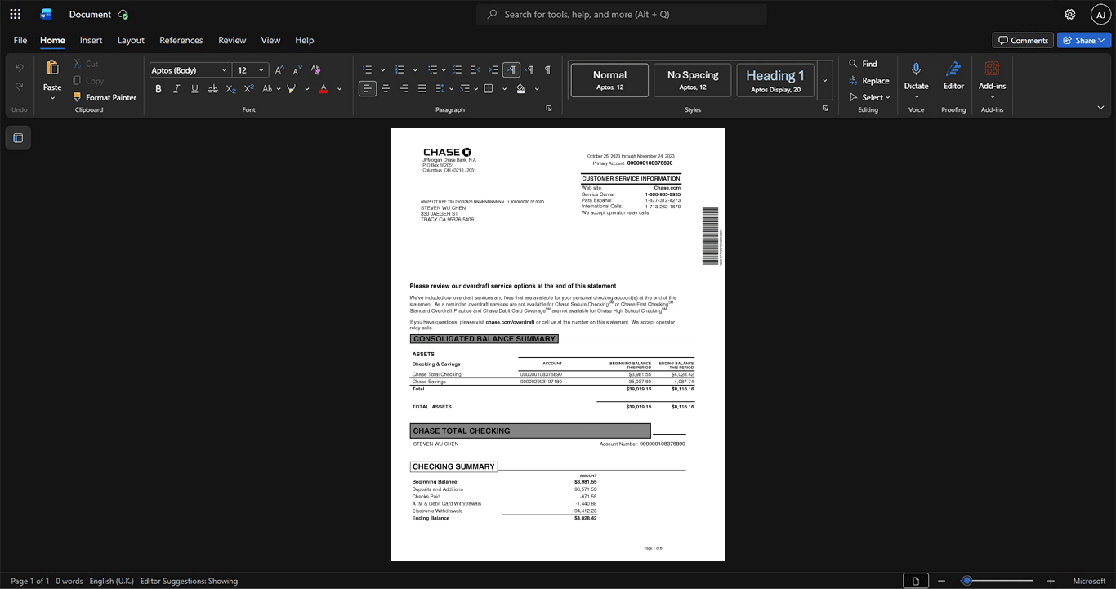Clear all formatting using the eraser icon
The width and height of the screenshot is (1116, 589).
[315, 70]
